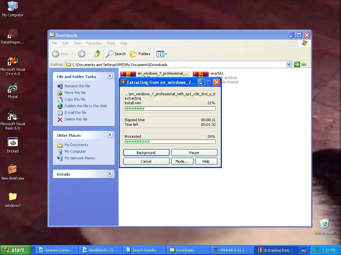Viewport: 341px width, 255px height.
Task: Click the 1:33 PM taskbar clock
Action: (329, 250)
